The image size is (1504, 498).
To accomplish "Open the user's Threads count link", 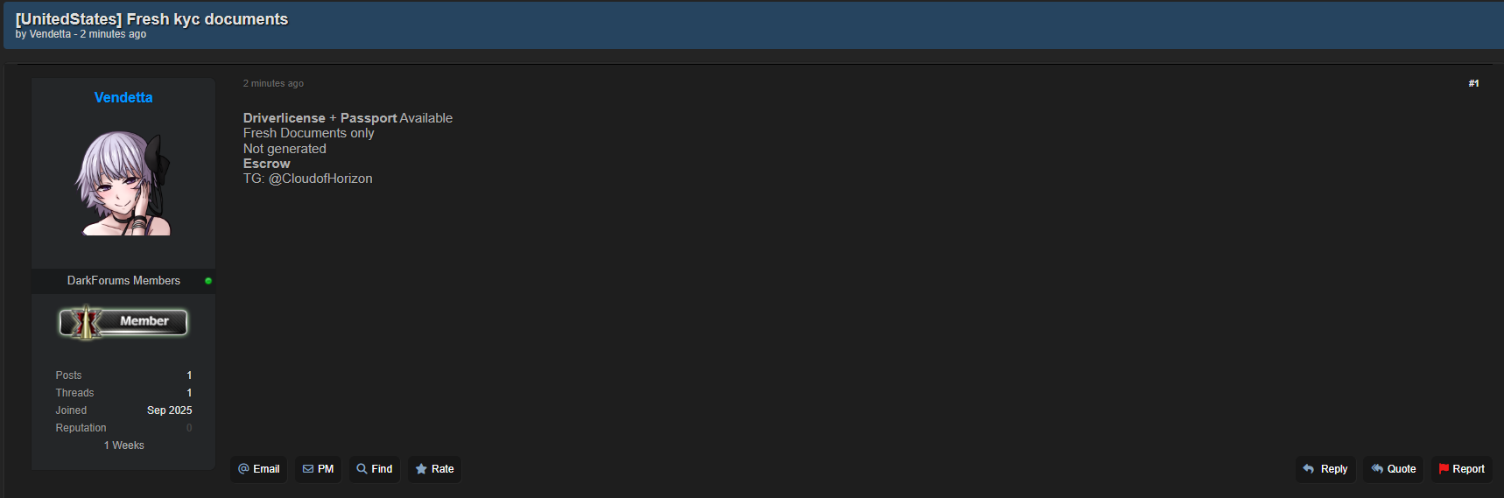I will [189, 393].
